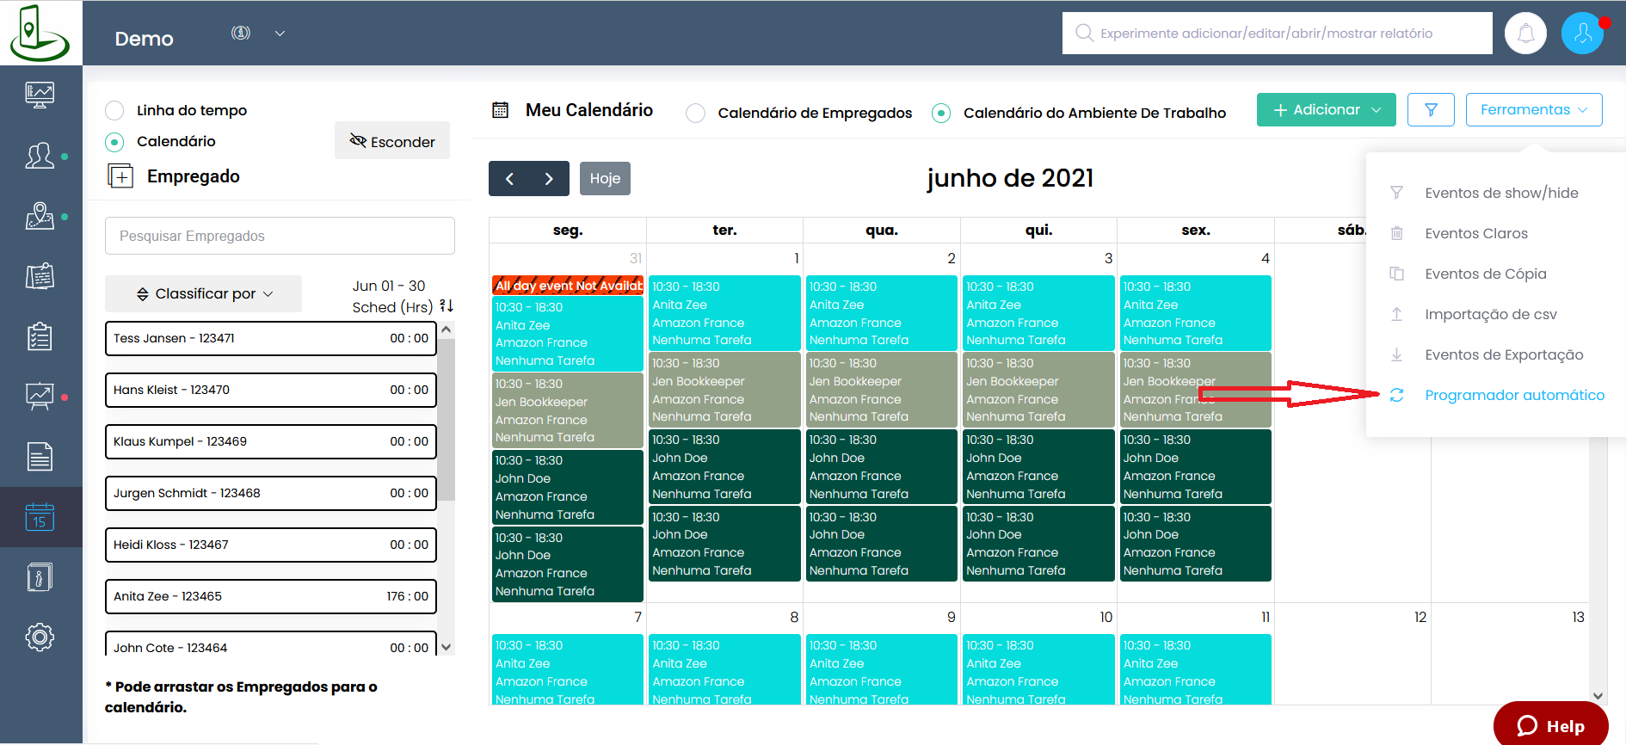Expand the Demo workspace chevron
This screenshot has width=1626, height=745.
(280, 34)
